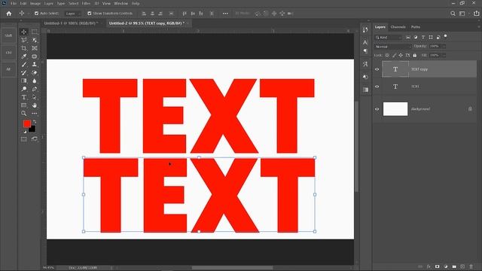Select the Lasso tool
This screenshot has width=482, height=271.
point(23,40)
